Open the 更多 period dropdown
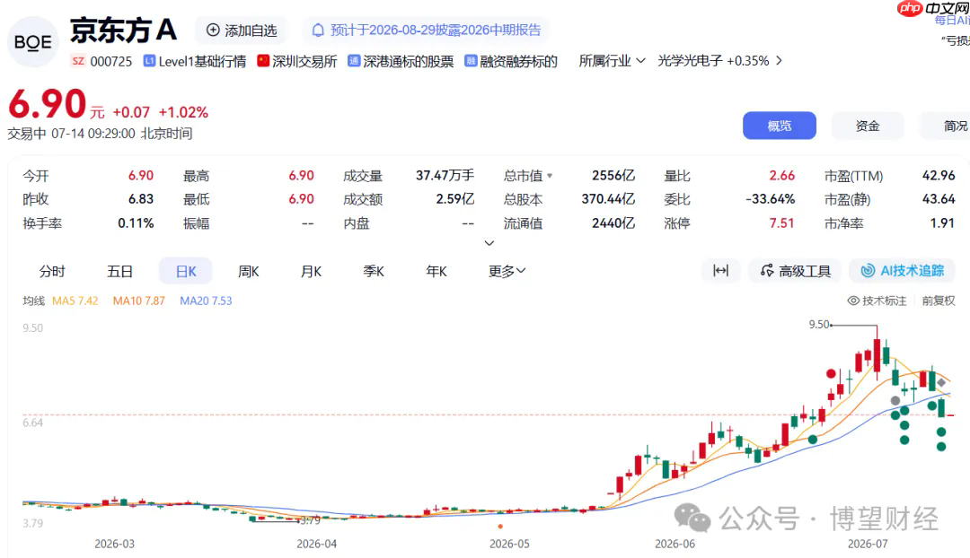The width and height of the screenshot is (970, 558). point(507,271)
